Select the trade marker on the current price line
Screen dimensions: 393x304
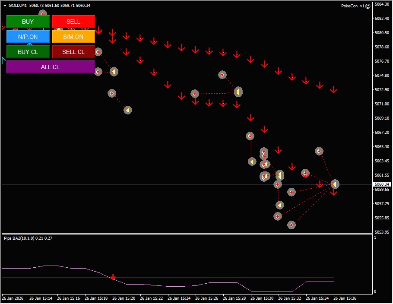(335, 184)
